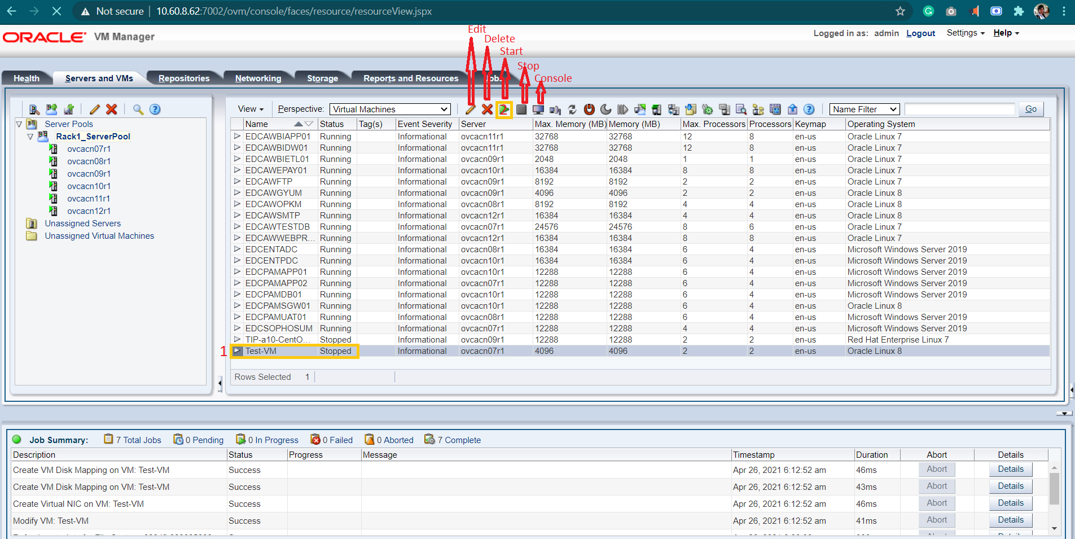This screenshot has height=539, width=1075.
Task: Click the Create Server Pool icon
Action: pos(52,109)
